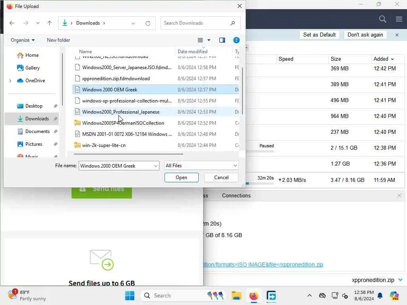This screenshot has width=407, height=305.
Task: Select Home in navigation pane
Action: (x=32, y=55)
